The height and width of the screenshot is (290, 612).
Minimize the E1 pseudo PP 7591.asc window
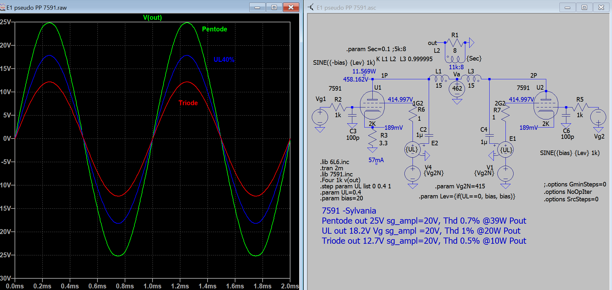pyautogui.click(x=568, y=7)
